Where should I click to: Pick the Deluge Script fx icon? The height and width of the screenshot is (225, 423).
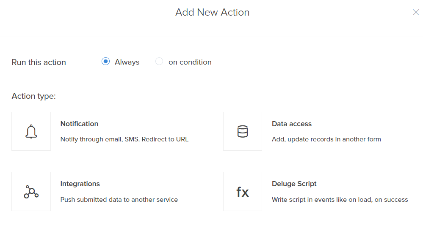click(x=243, y=192)
